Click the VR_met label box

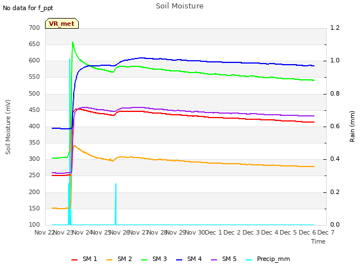62,24
